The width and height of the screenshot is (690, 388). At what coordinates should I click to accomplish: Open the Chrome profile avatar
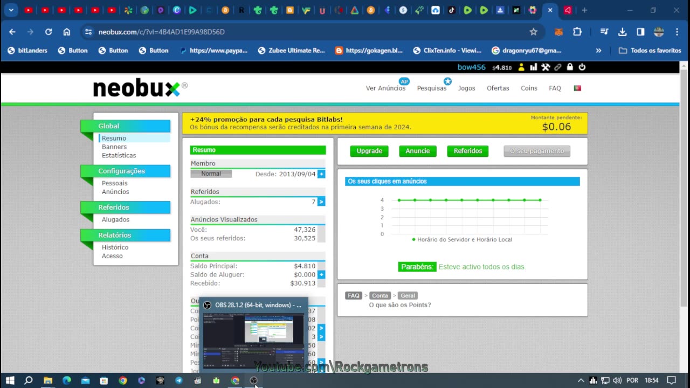[x=659, y=32]
